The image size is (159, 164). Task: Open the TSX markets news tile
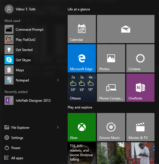tap(82, 153)
